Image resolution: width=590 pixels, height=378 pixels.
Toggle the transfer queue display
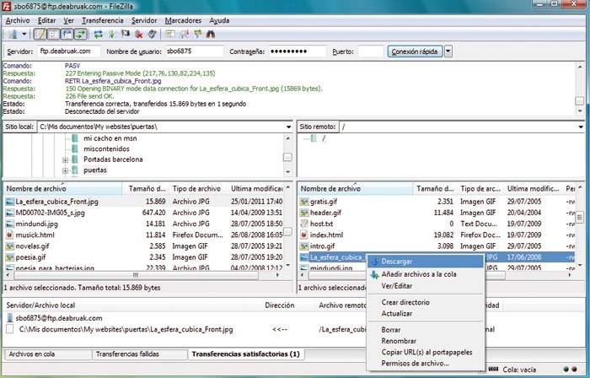coord(80,35)
